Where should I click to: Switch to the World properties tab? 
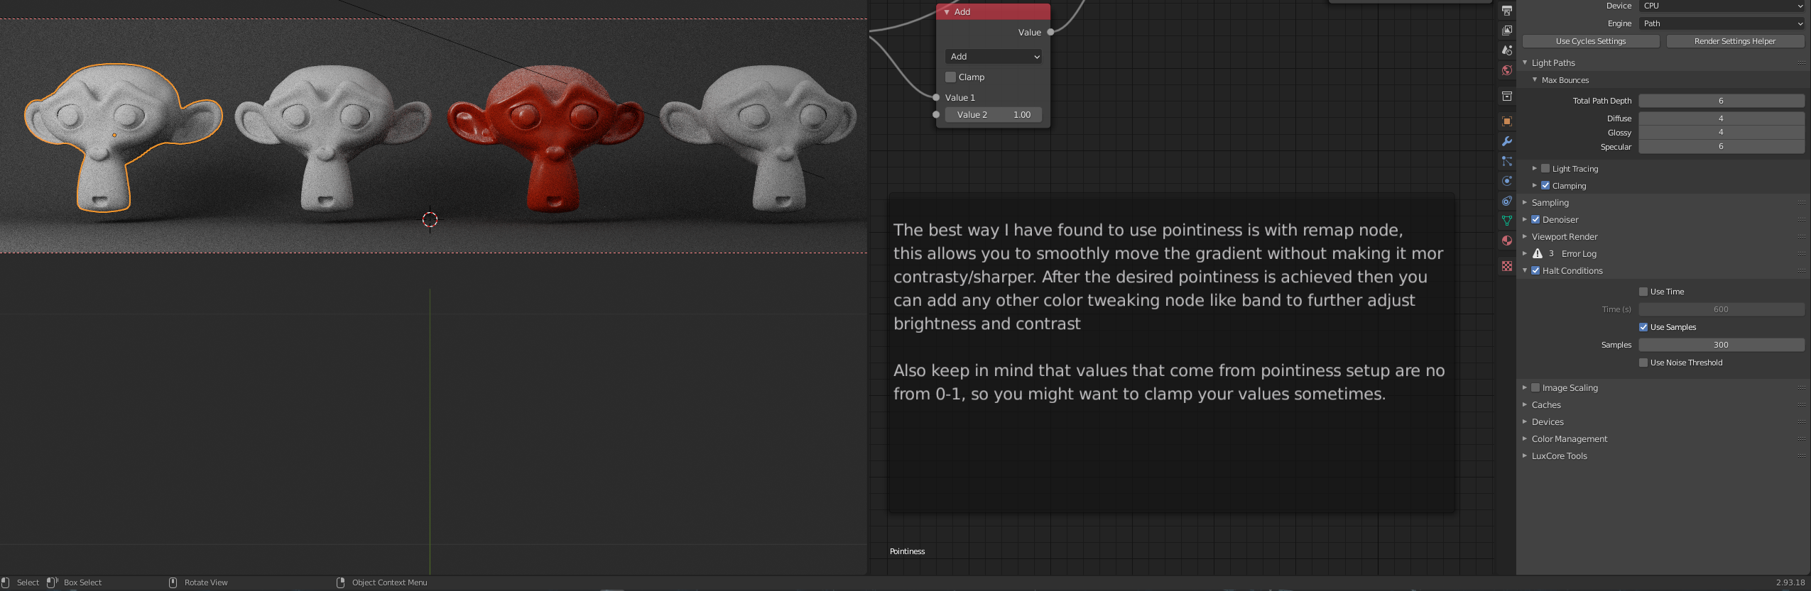[1506, 70]
